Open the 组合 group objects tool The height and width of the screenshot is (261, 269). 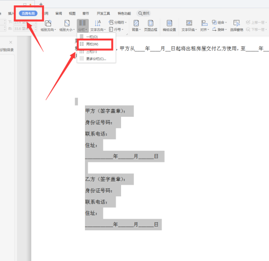tap(220, 23)
